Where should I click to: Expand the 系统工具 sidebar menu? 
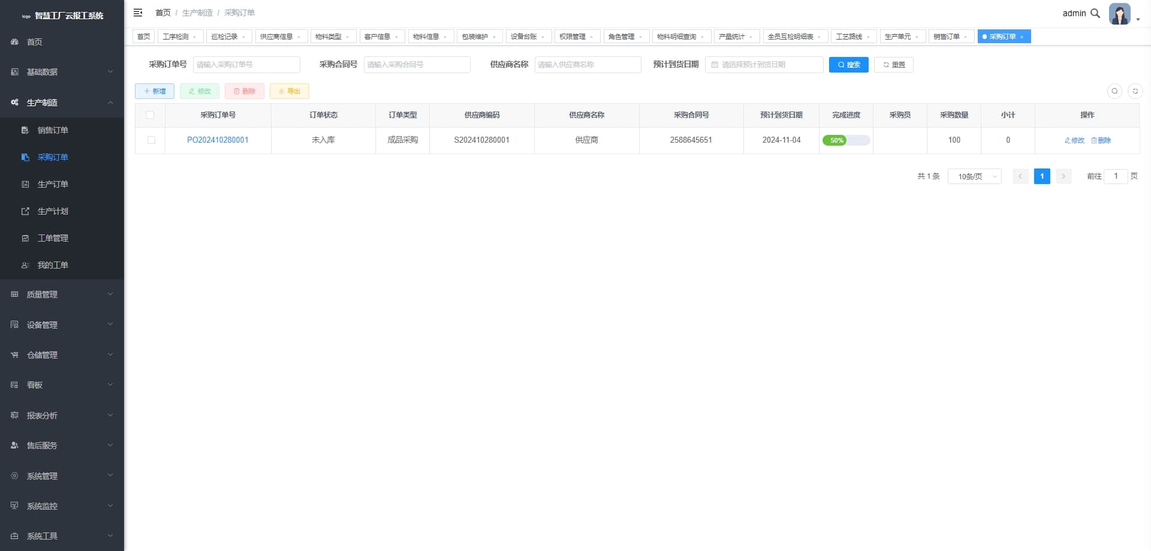(62, 536)
